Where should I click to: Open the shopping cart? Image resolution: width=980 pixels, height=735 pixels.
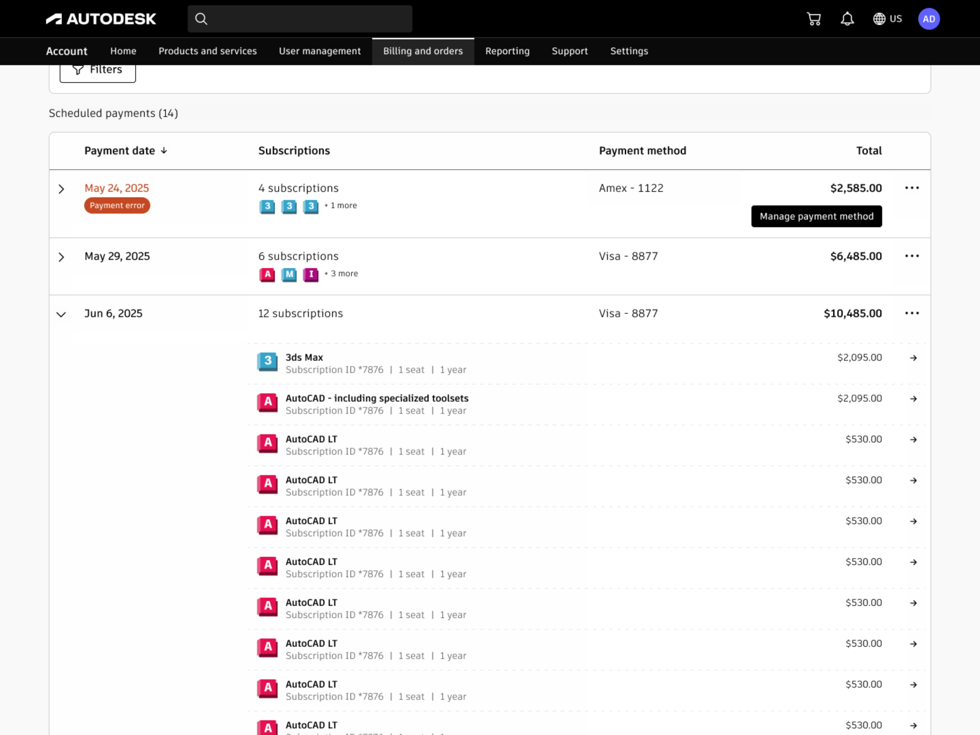pos(814,19)
